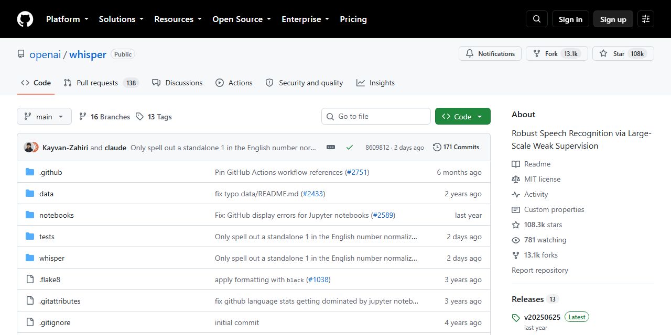
Task: Open pull request #1038 link
Action: coord(318,280)
